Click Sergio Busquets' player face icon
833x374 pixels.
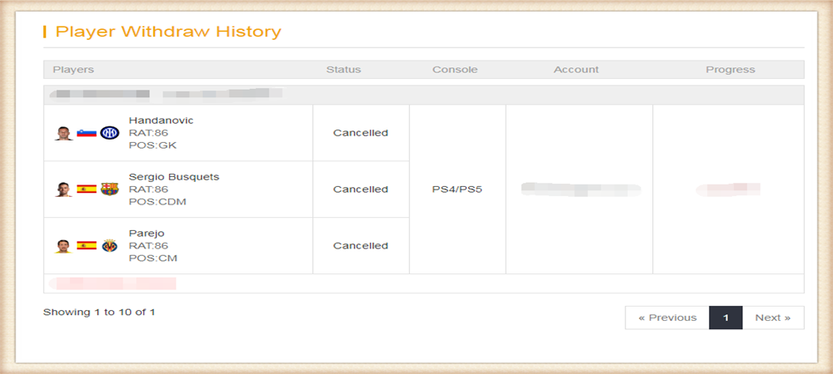(x=63, y=189)
